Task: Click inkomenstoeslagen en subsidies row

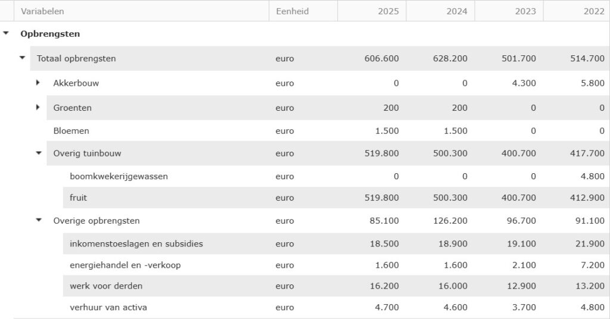Action: tap(136, 243)
